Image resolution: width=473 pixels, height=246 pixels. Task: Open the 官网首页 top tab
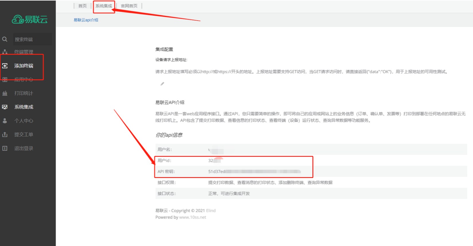[x=129, y=6]
